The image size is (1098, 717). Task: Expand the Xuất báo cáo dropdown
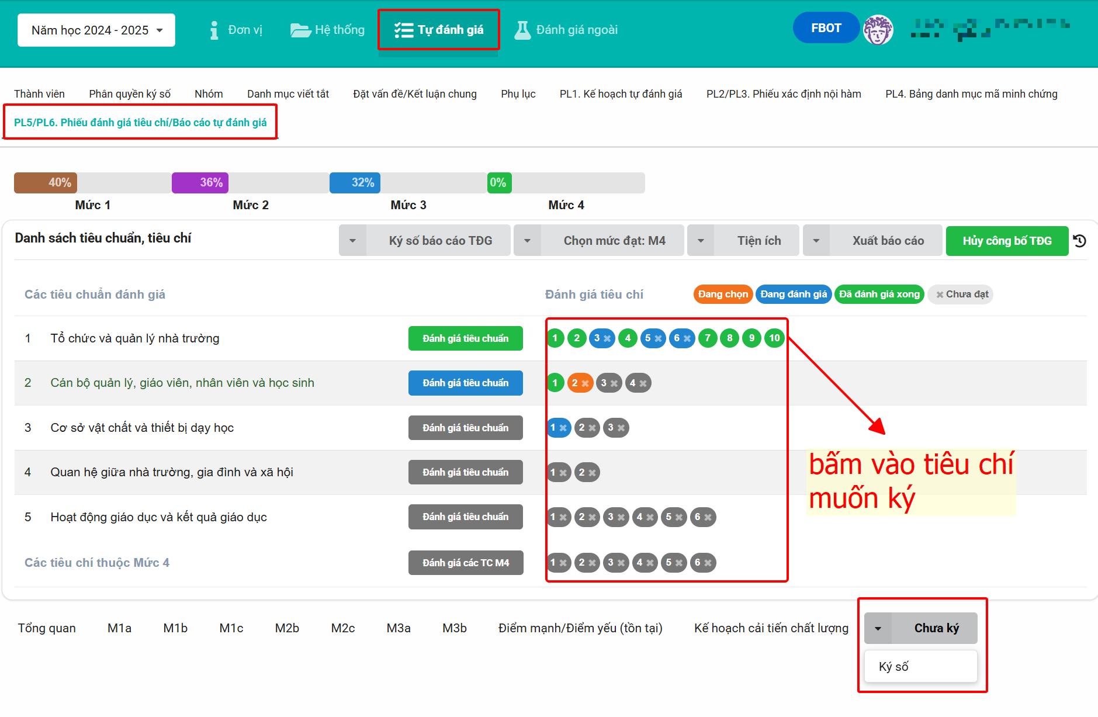click(x=816, y=241)
